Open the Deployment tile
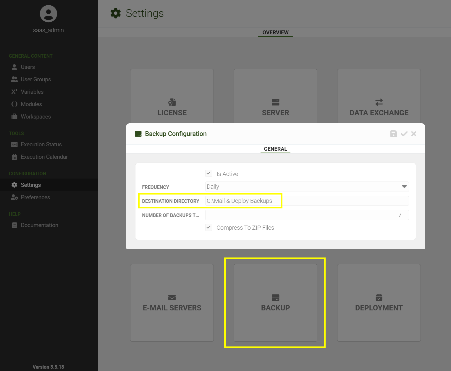The height and width of the screenshot is (371, 451). pyautogui.click(x=379, y=303)
